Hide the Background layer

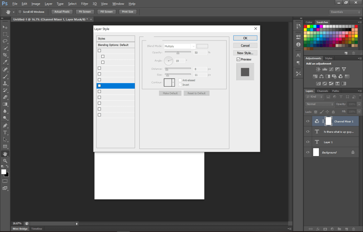pyautogui.click(x=307, y=152)
